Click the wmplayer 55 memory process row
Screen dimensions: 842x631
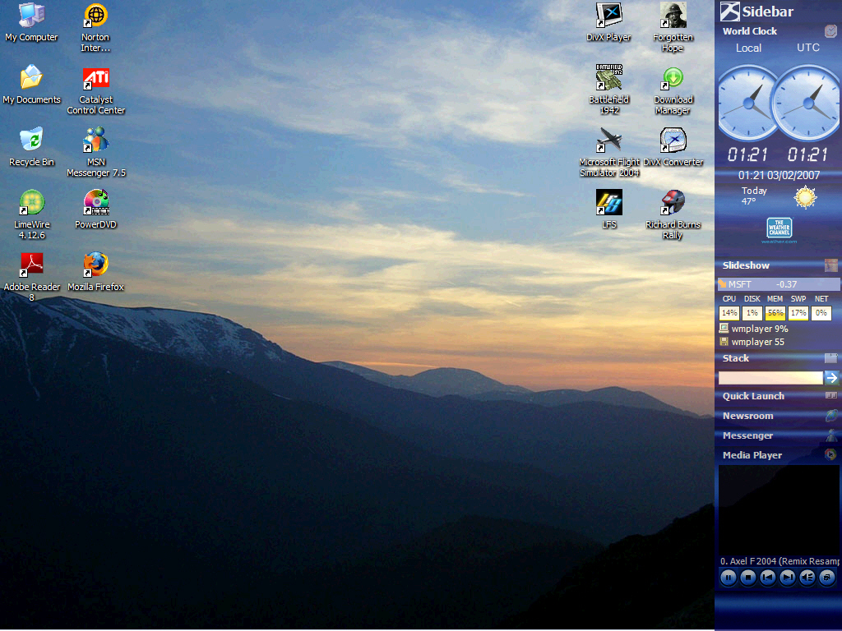click(x=752, y=342)
